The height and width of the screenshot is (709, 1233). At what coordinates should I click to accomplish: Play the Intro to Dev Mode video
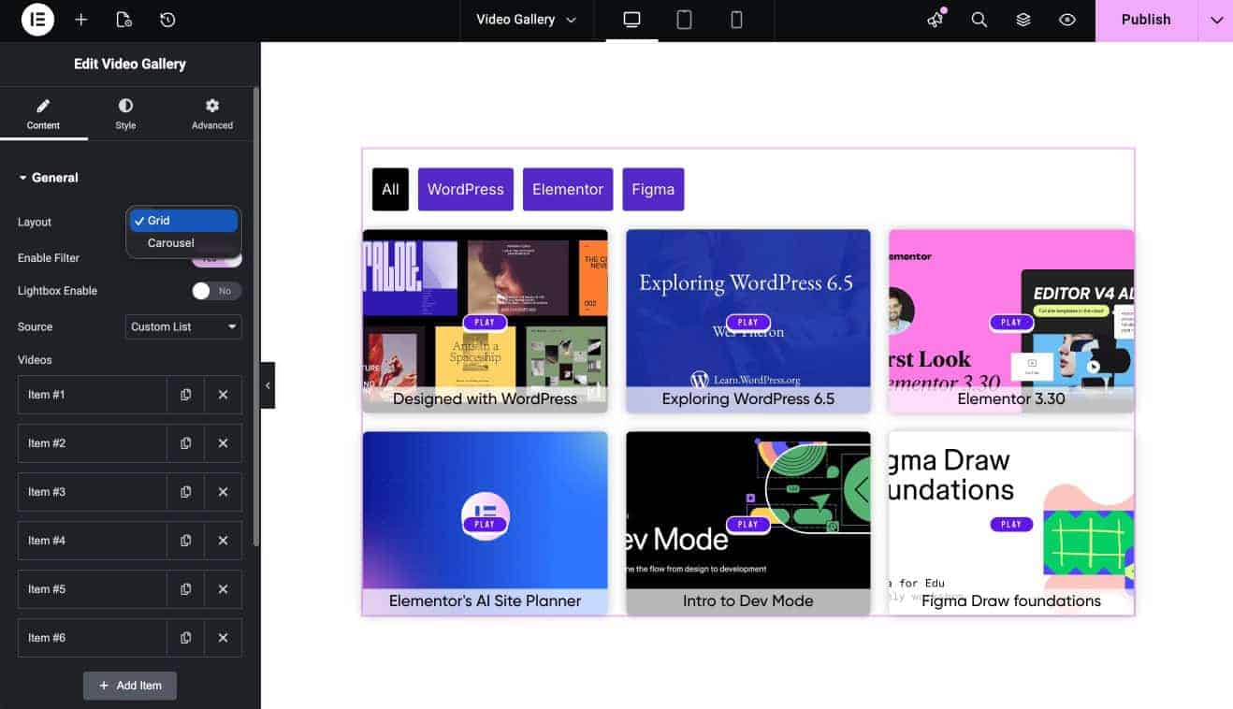(x=748, y=525)
